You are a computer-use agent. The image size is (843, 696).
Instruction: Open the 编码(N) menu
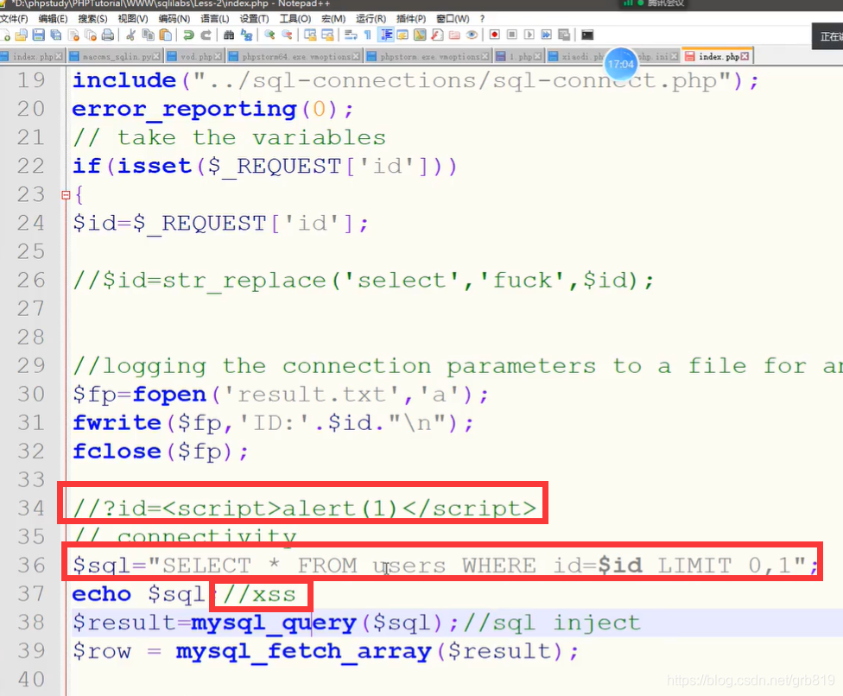pyautogui.click(x=174, y=19)
